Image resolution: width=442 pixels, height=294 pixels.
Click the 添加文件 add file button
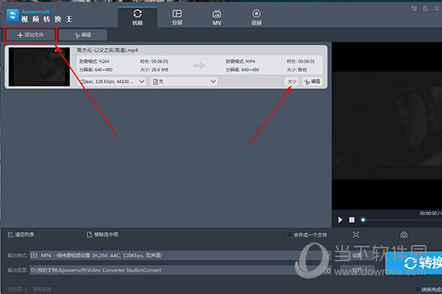(30, 35)
